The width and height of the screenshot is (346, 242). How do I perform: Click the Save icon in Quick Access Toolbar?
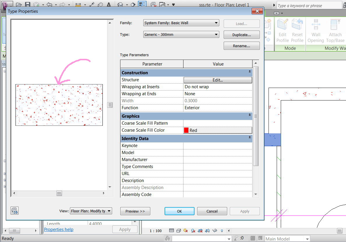27,4
